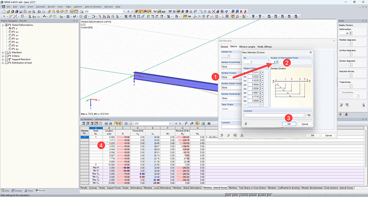Click the second icon in Panel bottom row
Image resolution: width=368 pixels, height=197 pixels.
tap(346, 114)
